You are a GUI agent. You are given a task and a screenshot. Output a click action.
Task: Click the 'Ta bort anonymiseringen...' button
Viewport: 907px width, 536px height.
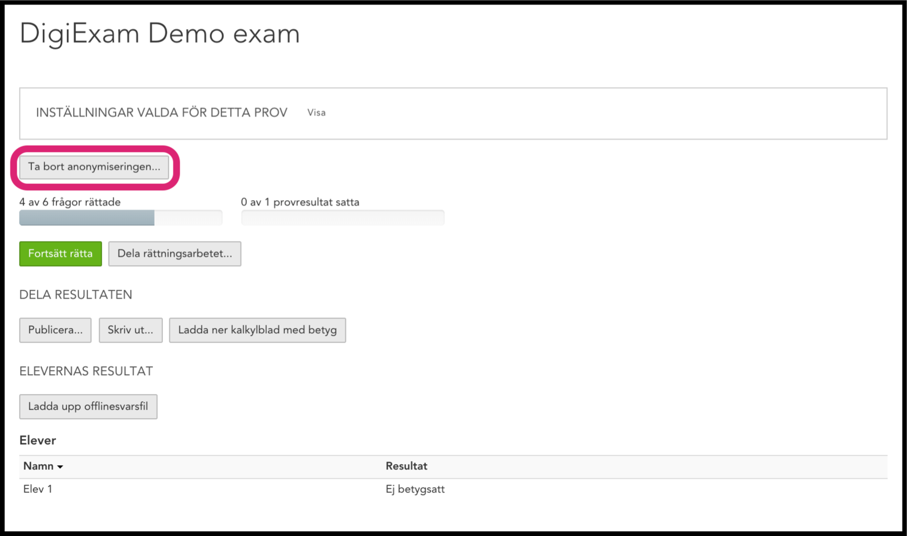[x=94, y=167]
